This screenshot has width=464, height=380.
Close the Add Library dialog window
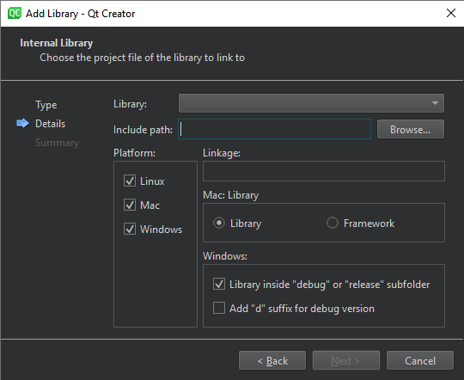coord(451,13)
